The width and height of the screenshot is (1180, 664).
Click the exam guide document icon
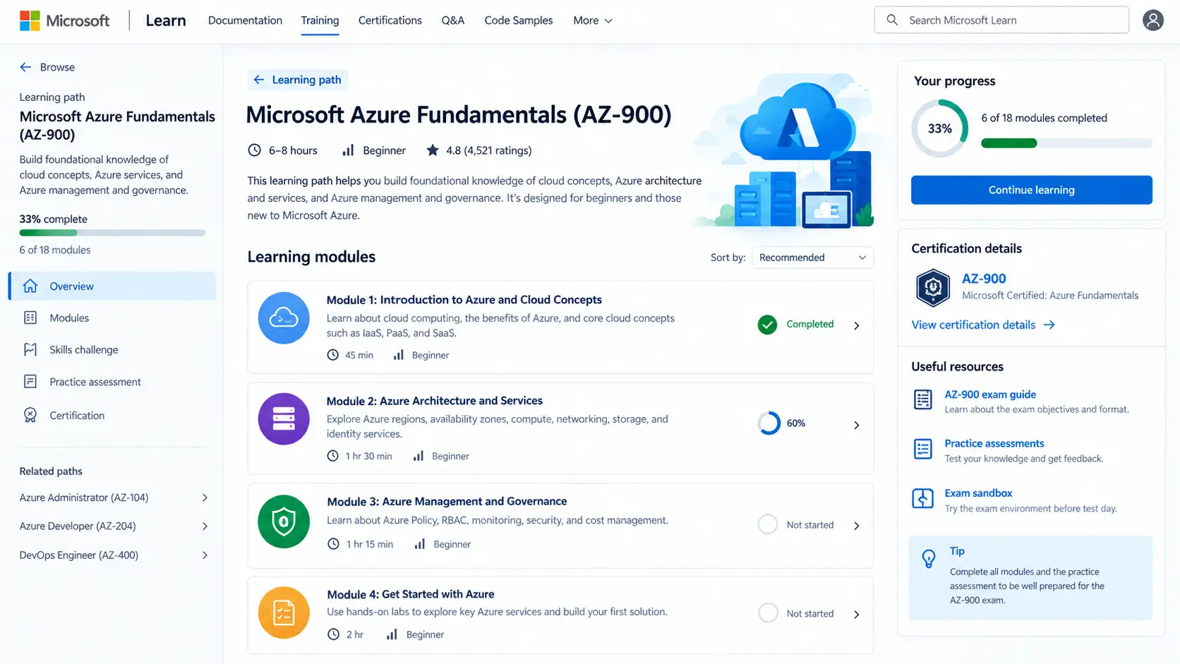pyautogui.click(x=923, y=399)
